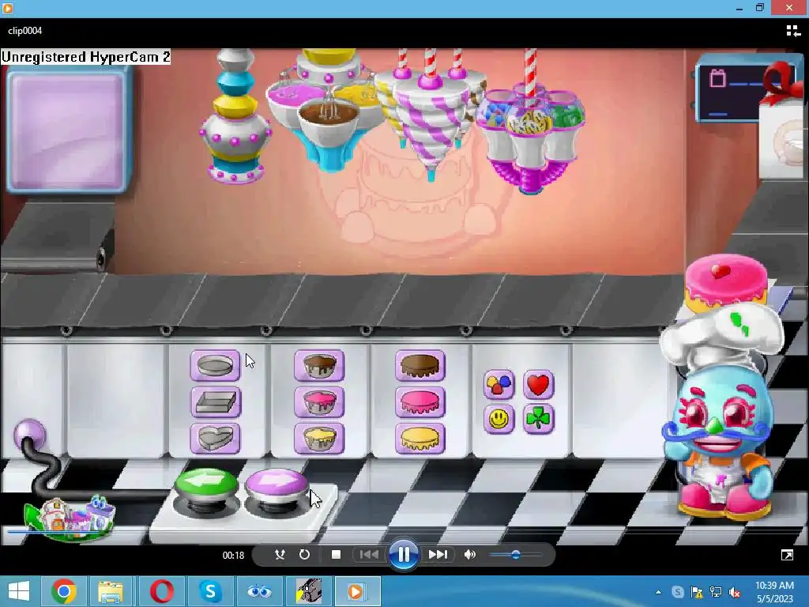This screenshot has height=607, width=809.
Task: Click the bakery town map icon
Action: 70,518
